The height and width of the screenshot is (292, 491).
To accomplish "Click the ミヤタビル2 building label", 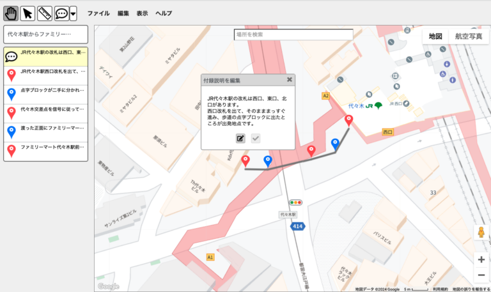I will point(129,104).
